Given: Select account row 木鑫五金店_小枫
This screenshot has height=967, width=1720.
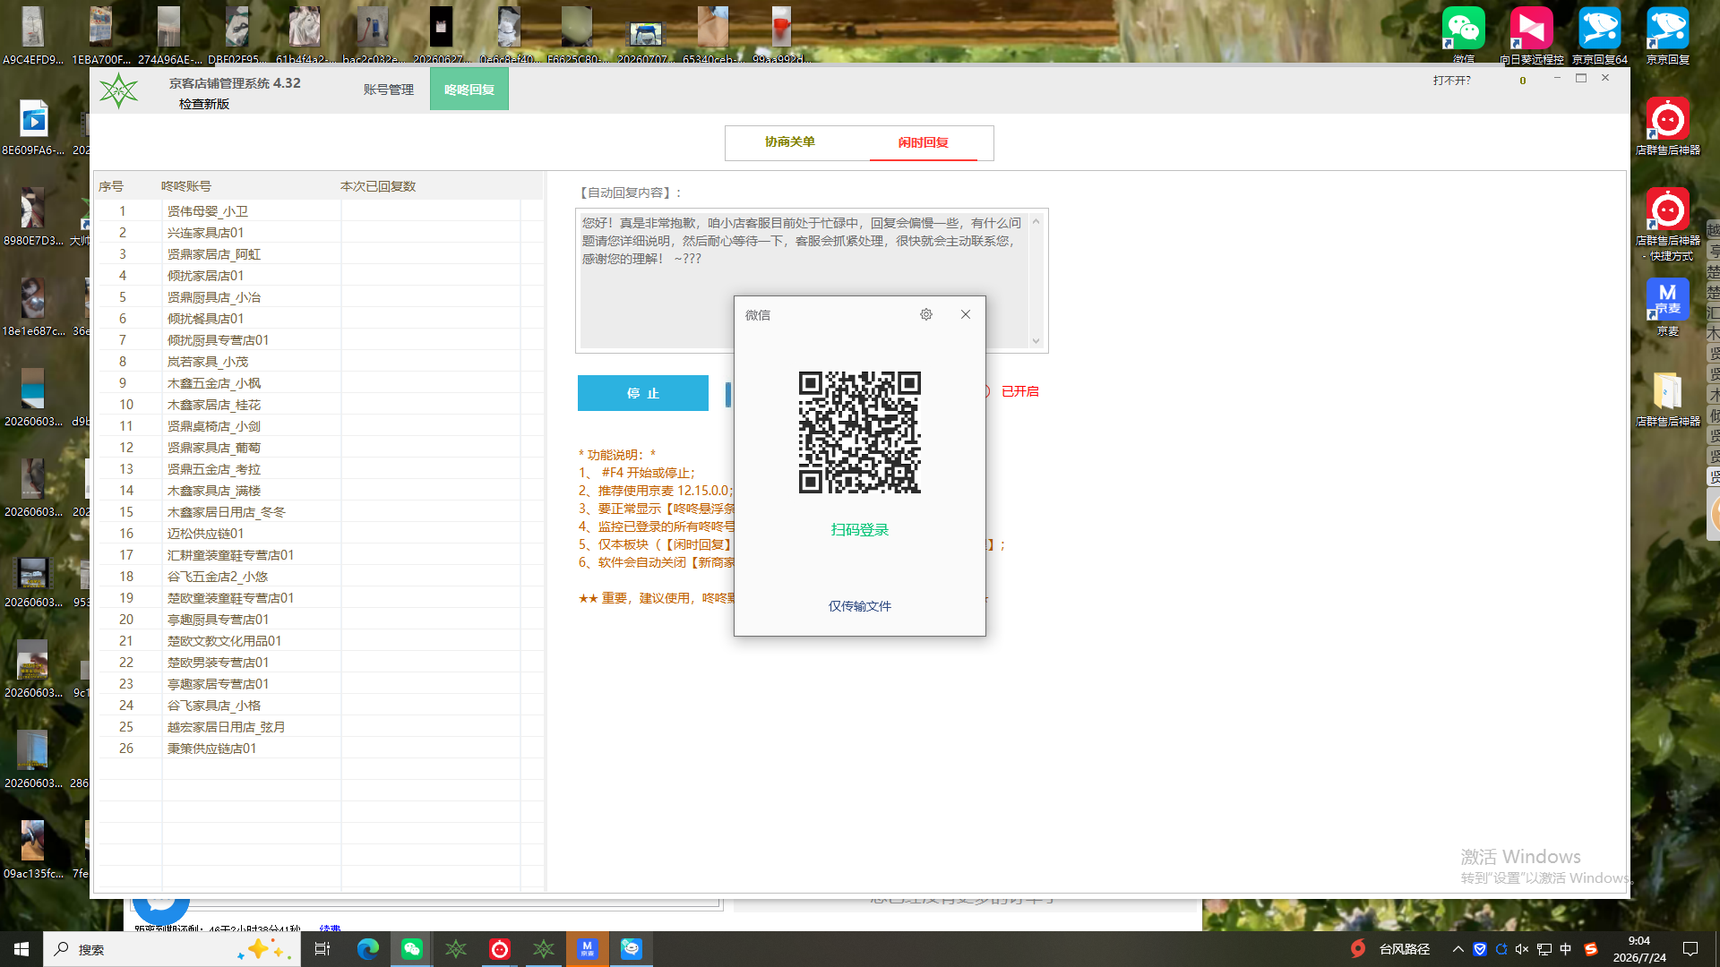Looking at the screenshot, I should click(319, 383).
